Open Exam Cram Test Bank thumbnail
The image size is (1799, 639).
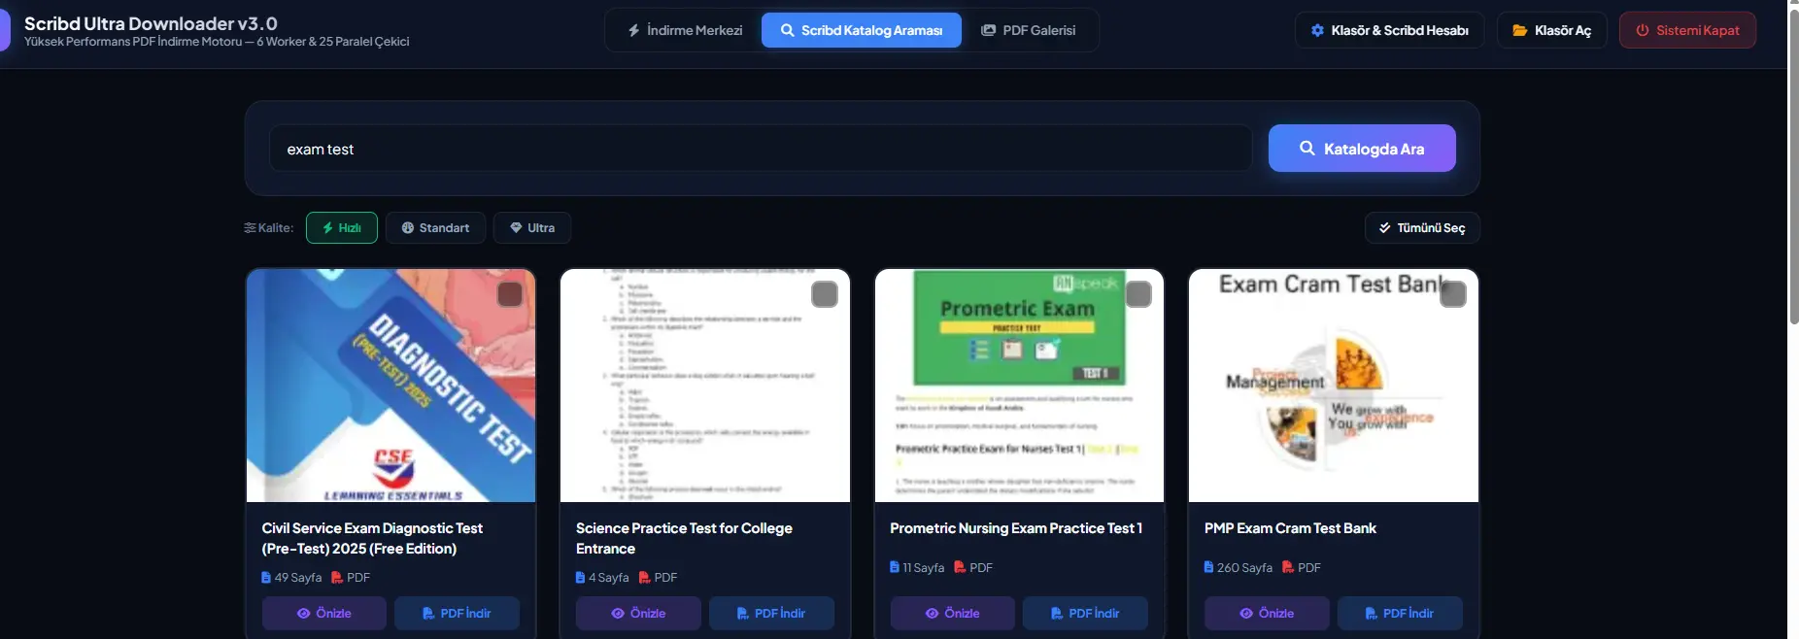click(1334, 386)
